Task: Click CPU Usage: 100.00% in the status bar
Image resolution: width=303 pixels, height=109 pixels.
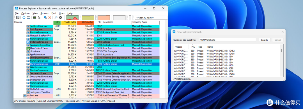Action: [x=25, y=101]
